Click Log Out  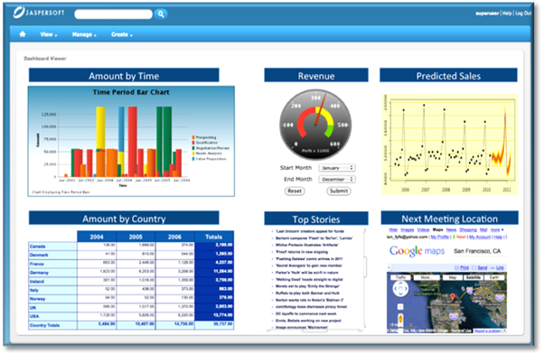(523, 14)
